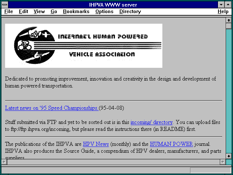The height and width of the screenshot is (175, 233).
Task: Click the window title IHPVA WWW server
Action: pyautogui.click(x=113, y=5)
